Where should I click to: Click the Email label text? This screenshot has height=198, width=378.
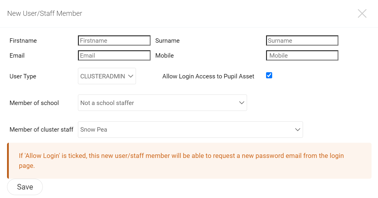click(x=17, y=56)
